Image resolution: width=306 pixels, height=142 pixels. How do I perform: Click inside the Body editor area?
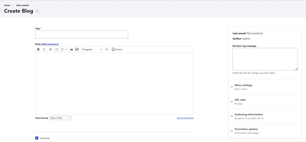[x=114, y=83]
